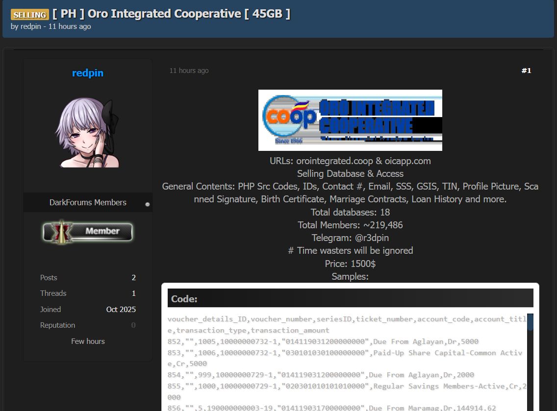
Task: Click the Joined Oct 2025 date
Action: point(121,310)
